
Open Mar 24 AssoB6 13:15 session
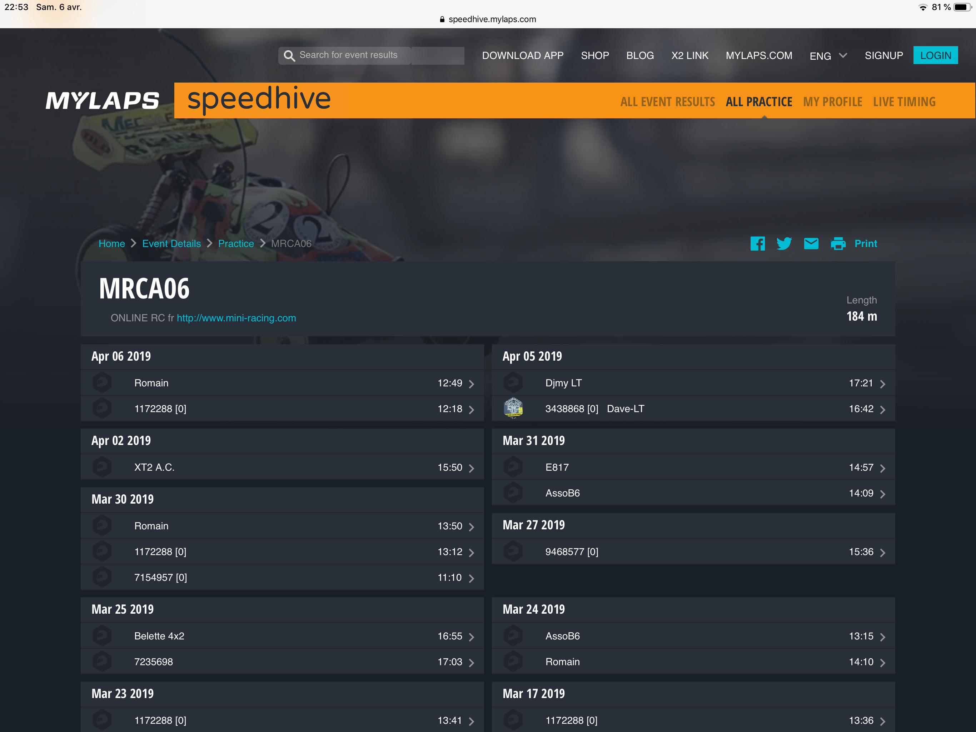pyautogui.click(x=693, y=635)
